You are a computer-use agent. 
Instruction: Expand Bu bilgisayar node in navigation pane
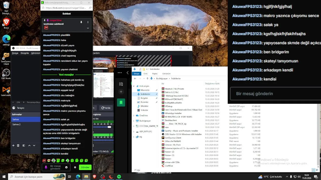(x=134, y=121)
